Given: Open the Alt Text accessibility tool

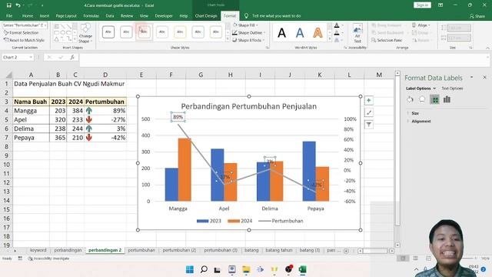Looking at the screenshot, I should [357, 34].
